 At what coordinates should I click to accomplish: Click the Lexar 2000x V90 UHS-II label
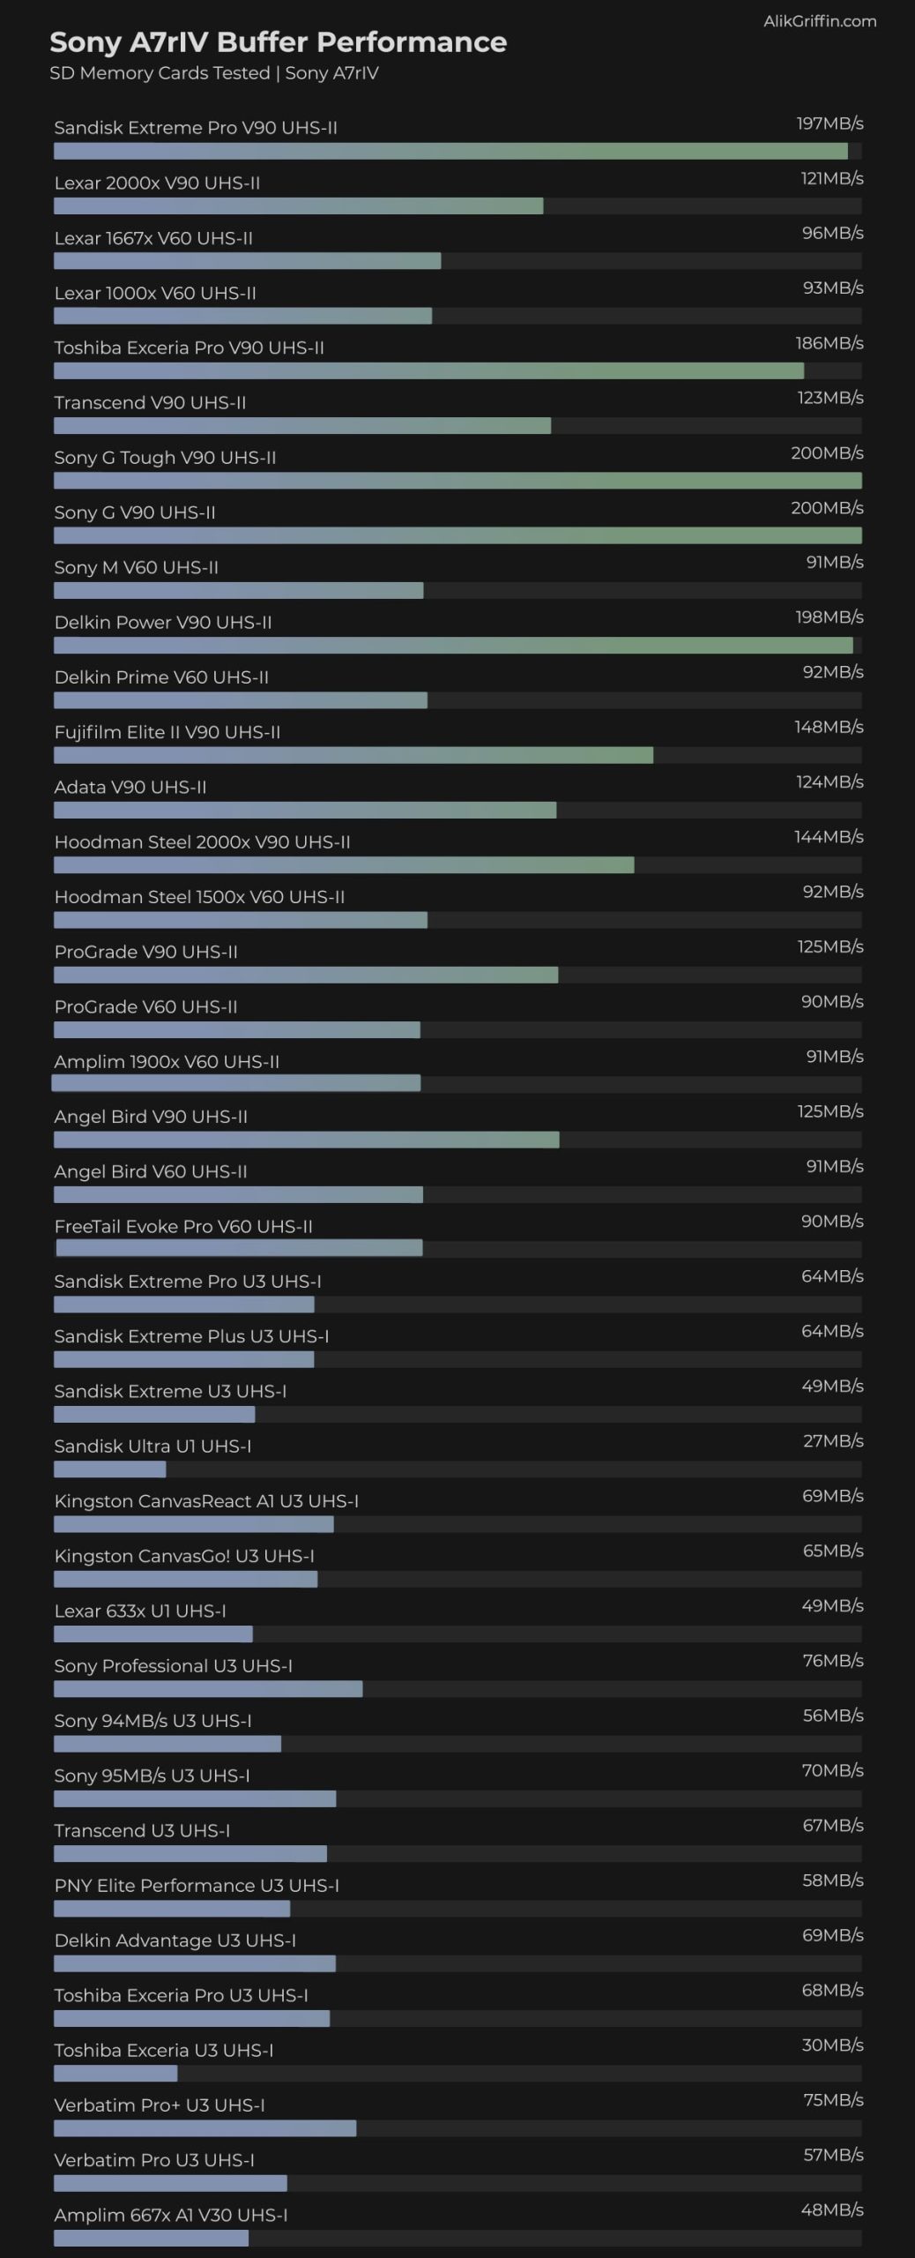coord(157,183)
